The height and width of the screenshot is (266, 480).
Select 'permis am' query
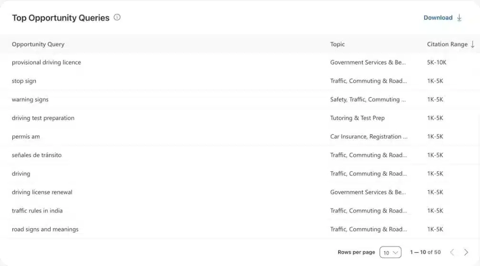pos(26,136)
